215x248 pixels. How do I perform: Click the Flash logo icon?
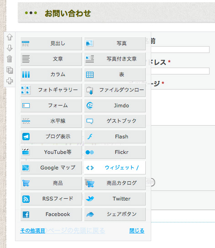tap(90, 137)
